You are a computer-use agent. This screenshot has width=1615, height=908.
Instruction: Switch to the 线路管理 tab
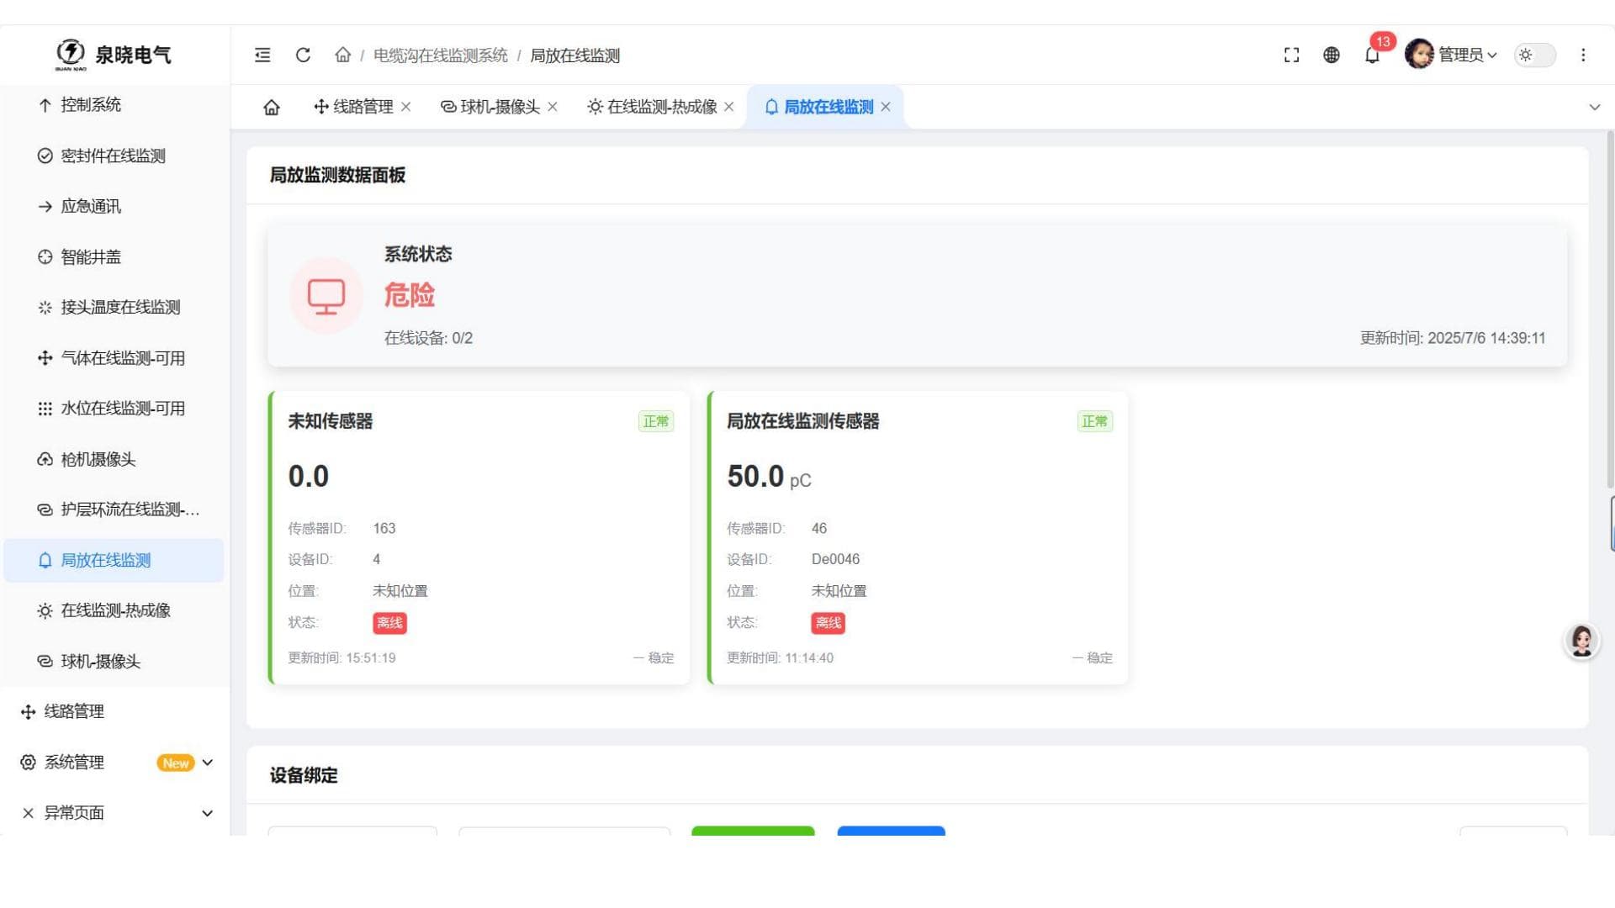(x=353, y=107)
